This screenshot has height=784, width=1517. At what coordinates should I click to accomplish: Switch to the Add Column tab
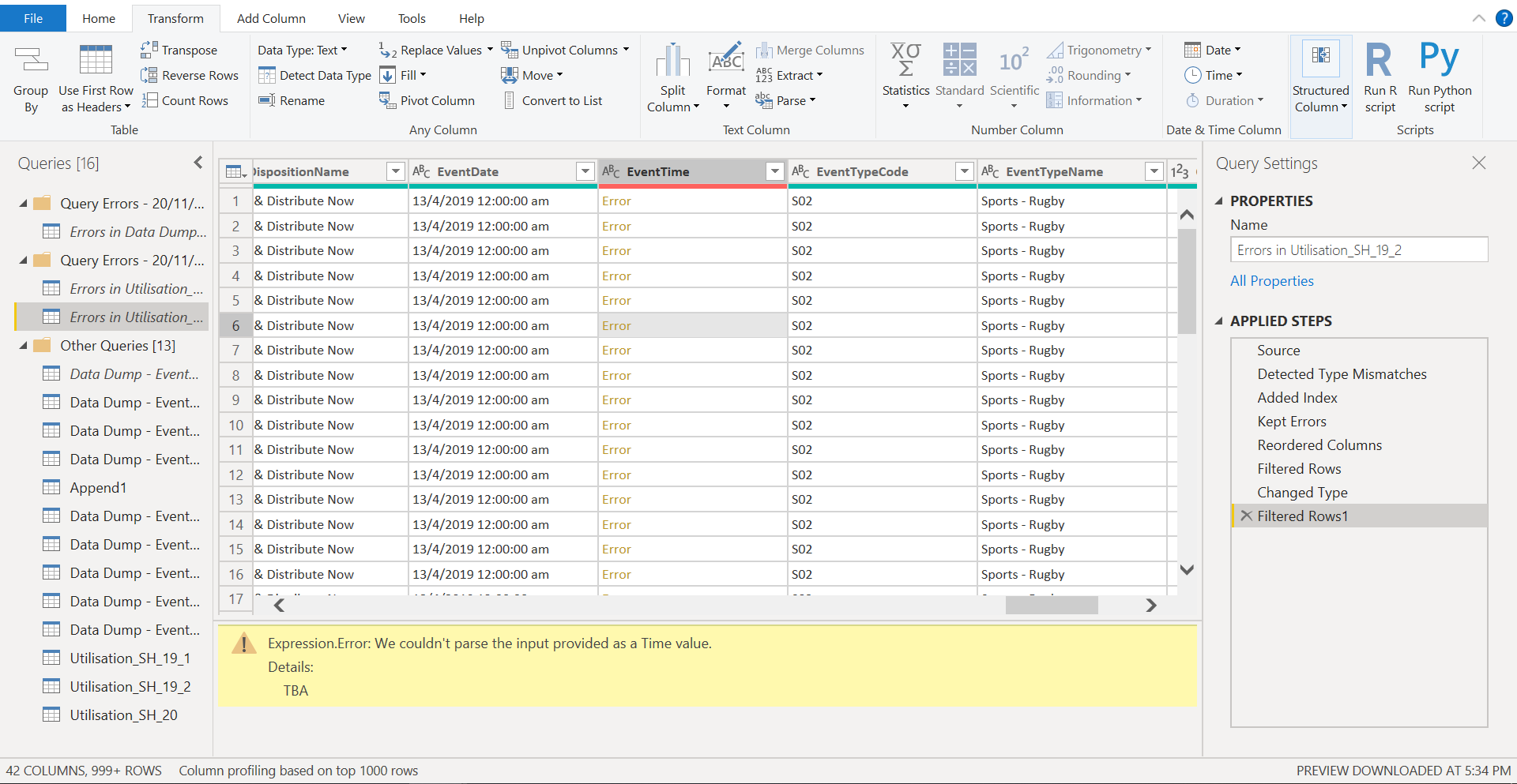point(271,18)
